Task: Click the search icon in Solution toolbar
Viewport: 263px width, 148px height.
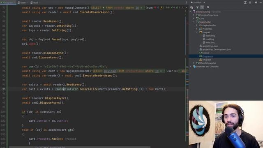Action: (x=208, y=7)
